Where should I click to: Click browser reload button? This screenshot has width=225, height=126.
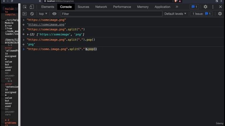point(12,1)
